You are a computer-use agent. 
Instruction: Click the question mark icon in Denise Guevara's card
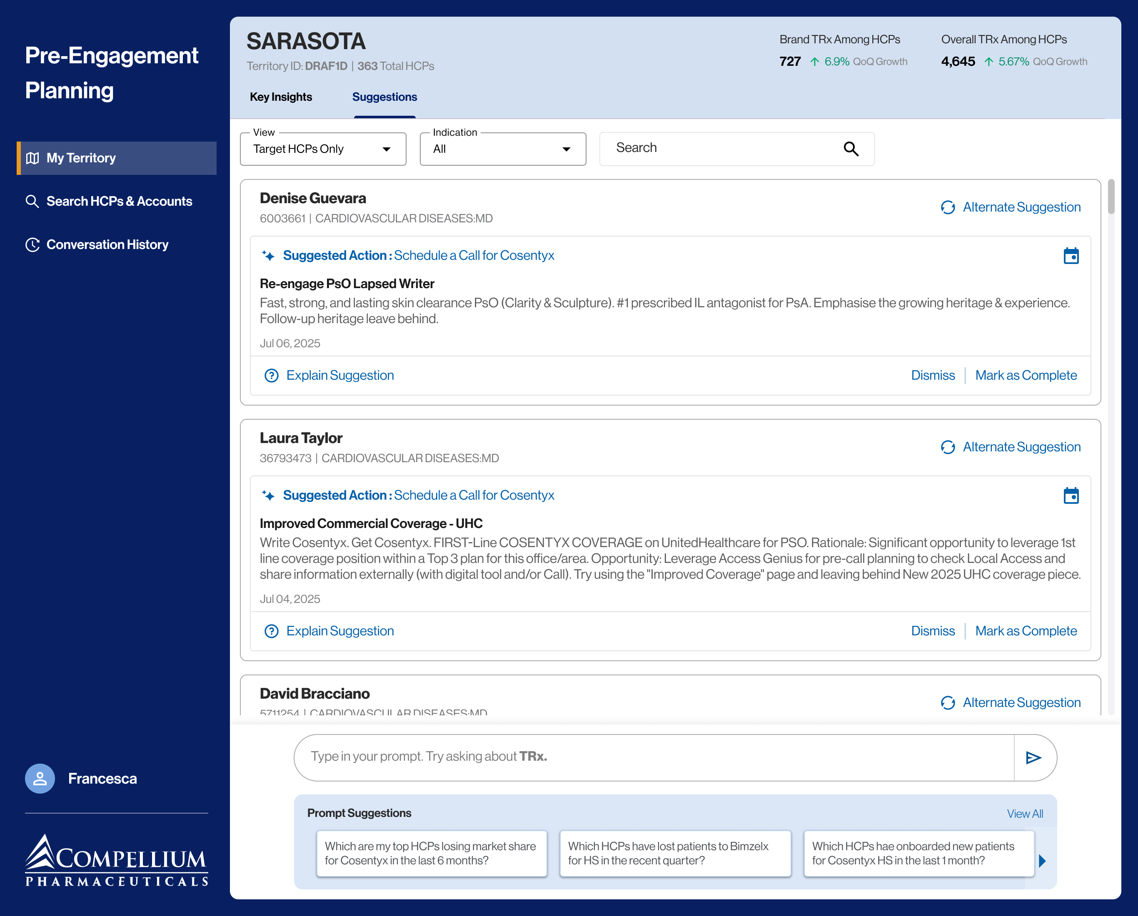(x=271, y=375)
